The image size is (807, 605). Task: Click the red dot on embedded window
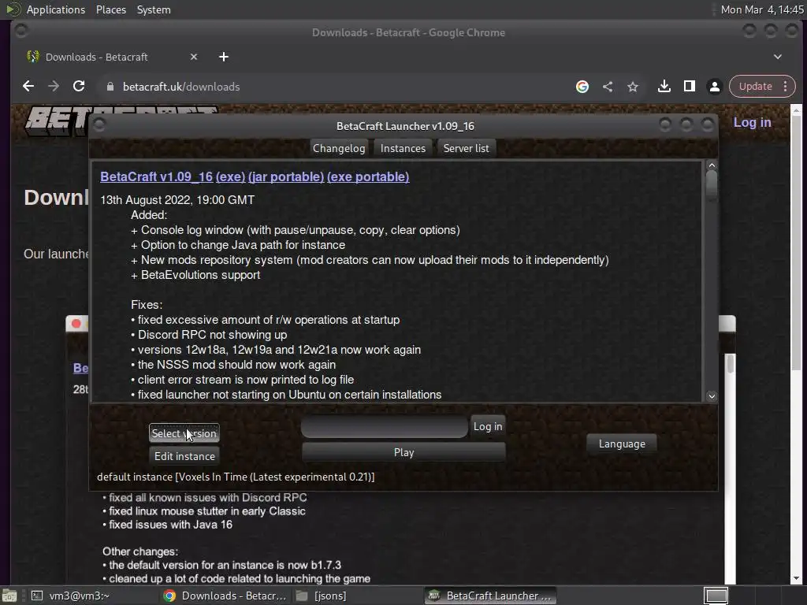(x=76, y=324)
